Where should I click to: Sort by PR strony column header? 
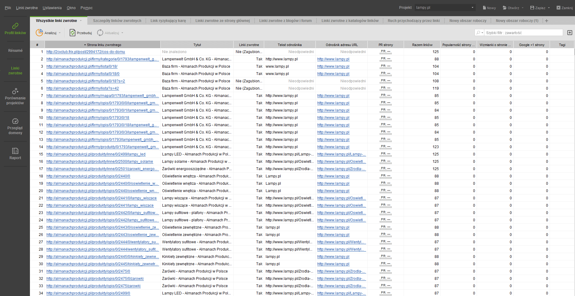tap(386, 45)
